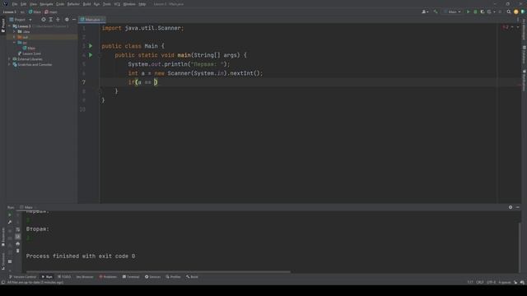Select the Main tab in Run panel
Image resolution: width=527 pixels, height=296 pixels.
pyautogui.click(x=28, y=207)
